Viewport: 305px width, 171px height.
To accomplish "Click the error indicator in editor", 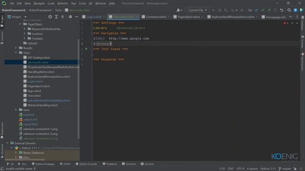I will click(x=286, y=23).
